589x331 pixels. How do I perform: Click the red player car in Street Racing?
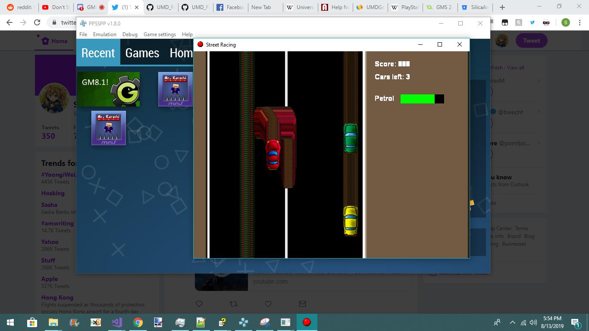273,154
